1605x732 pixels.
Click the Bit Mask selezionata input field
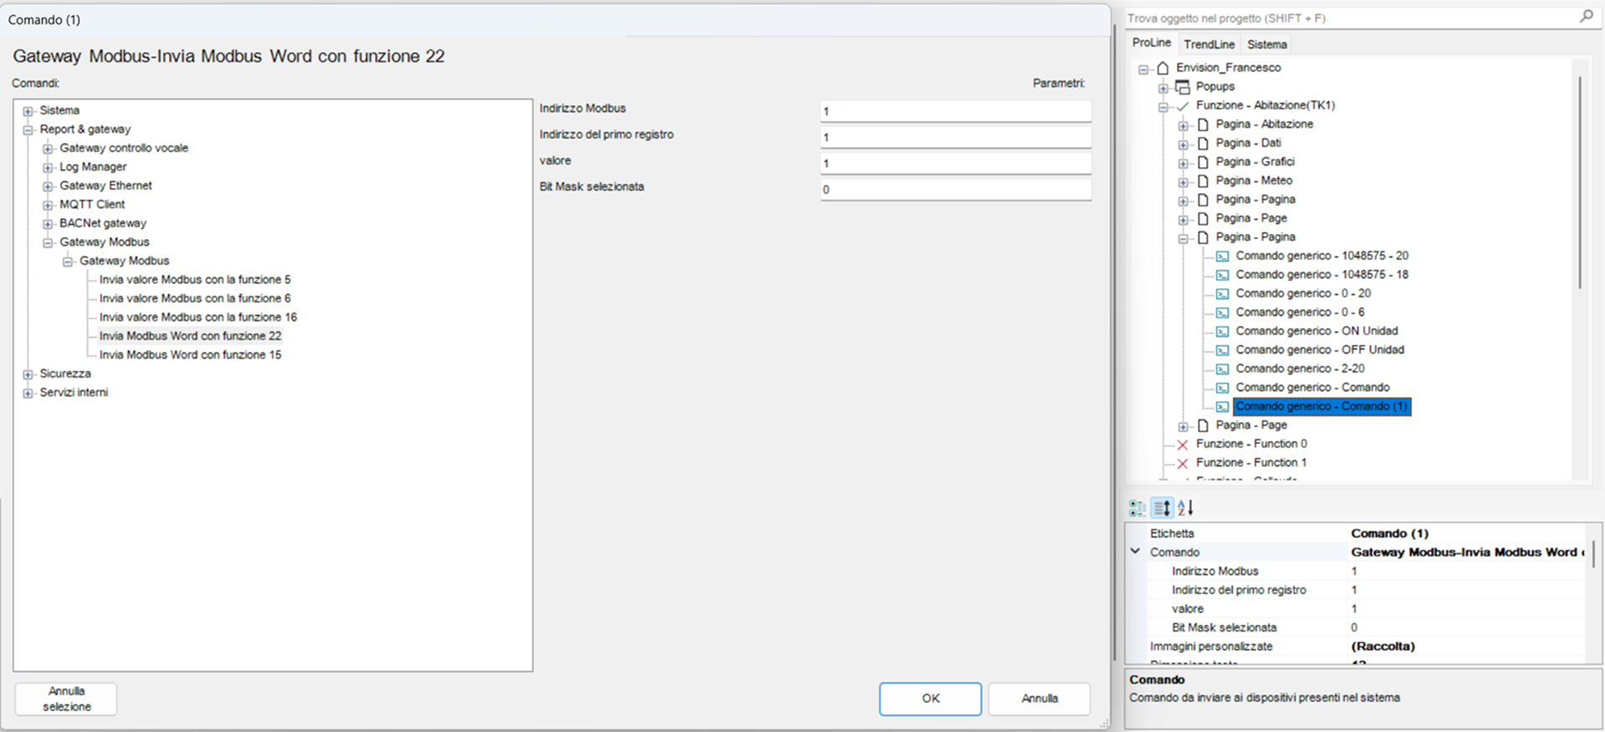coord(955,190)
